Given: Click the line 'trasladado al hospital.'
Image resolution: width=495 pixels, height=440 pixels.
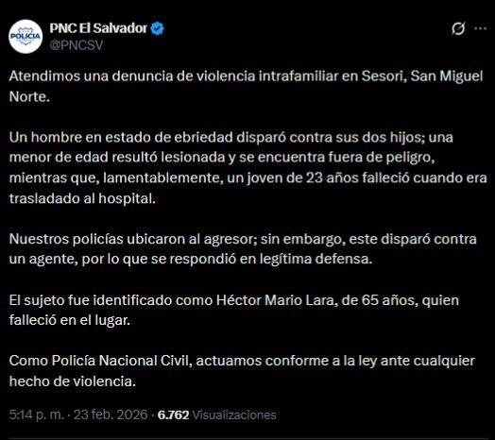Looking at the screenshot, I should [x=82, y=198].
